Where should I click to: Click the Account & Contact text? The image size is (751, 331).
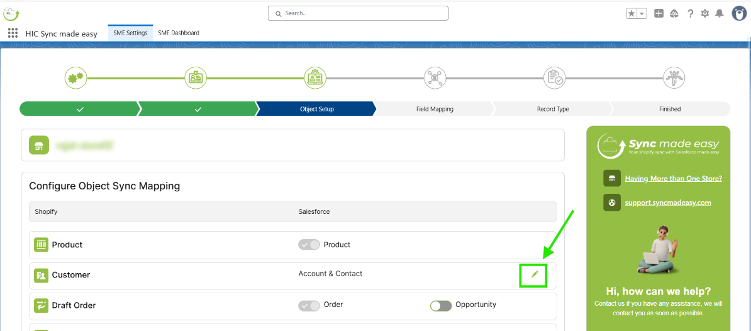point(330,274)
